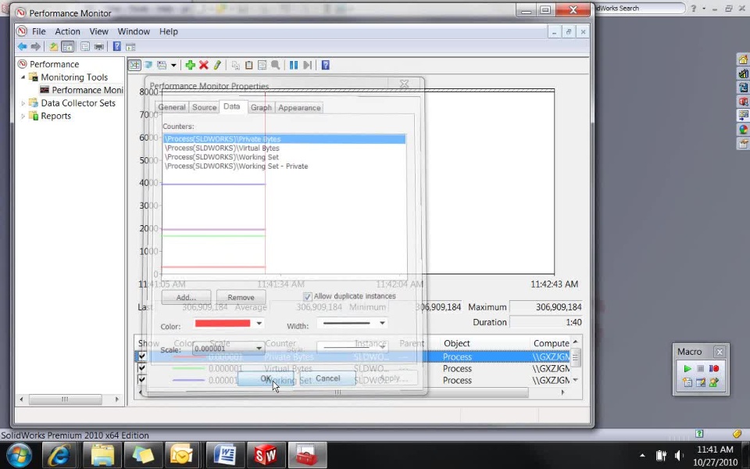Select Virtual Bytes in the Counters list
The width and height of the screenshot is (750, 469).
pos(222,148)
